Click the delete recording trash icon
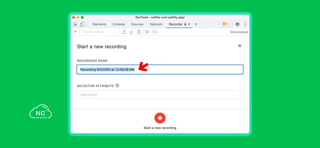Image resolution: width=320 pixels, height=148 pixels. pos(139,32)
